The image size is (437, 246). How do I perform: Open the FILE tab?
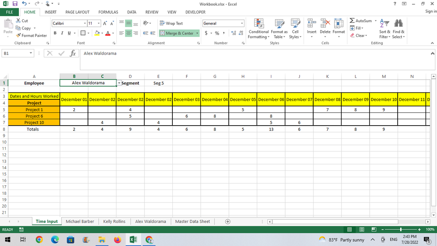point(10,12)
